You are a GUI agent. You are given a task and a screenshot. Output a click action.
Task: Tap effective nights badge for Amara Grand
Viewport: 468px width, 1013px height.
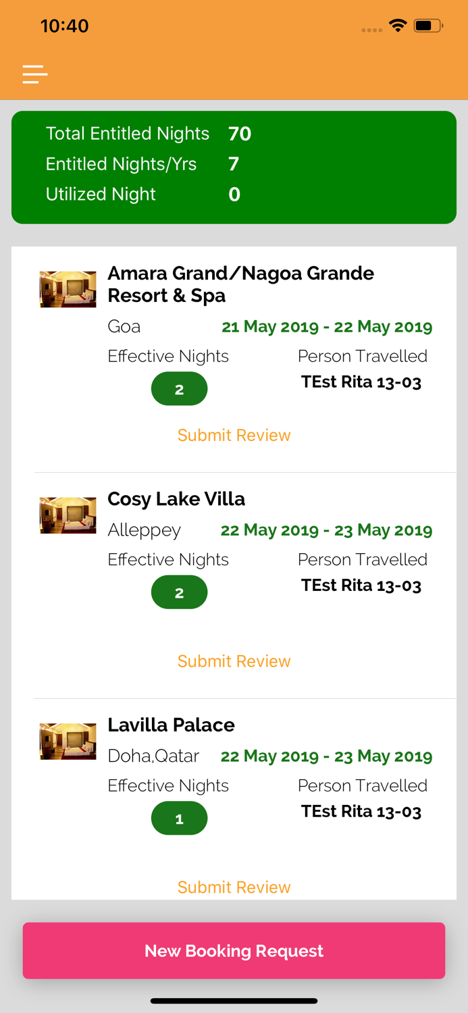coord(179,389)
